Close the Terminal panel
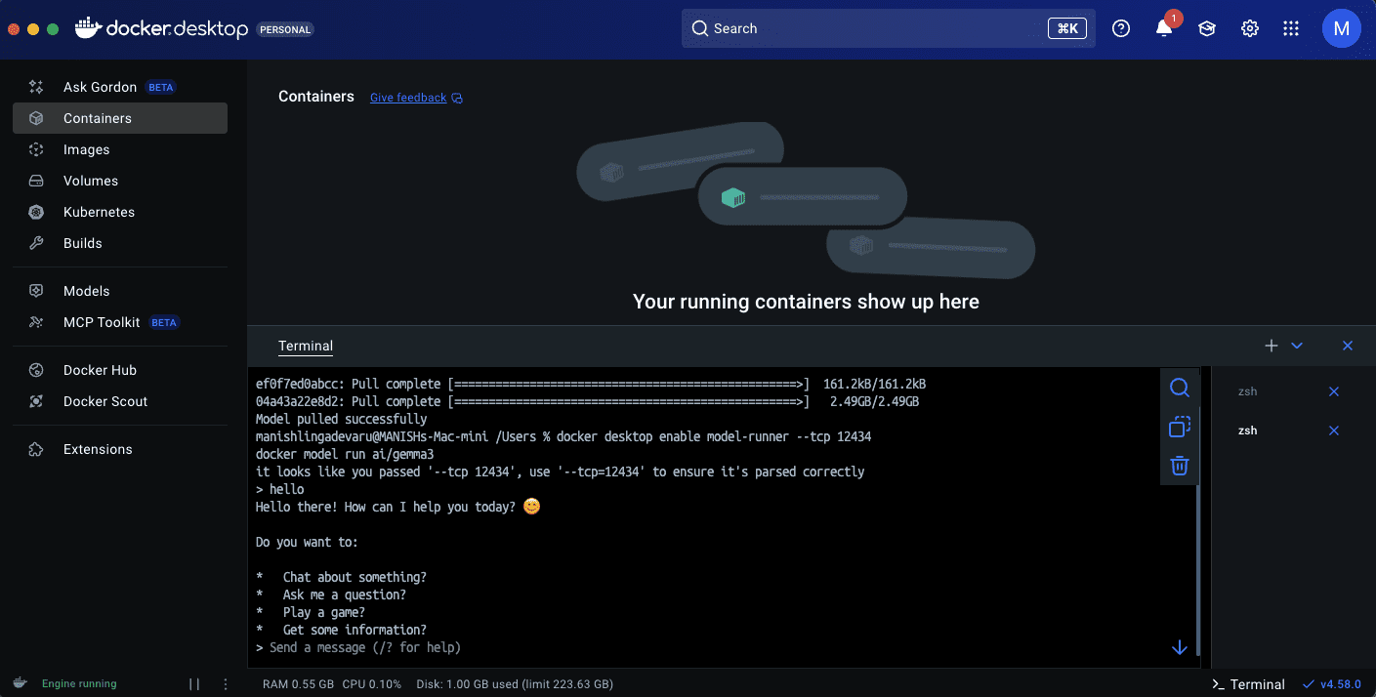Image resolution: width=1376 pixels, height=697 pixels. click(x=1348, y=346)
